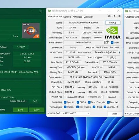Switch to the Sensors tab
The height and width of the screenshot is (140, 139).
click(67, 17)
